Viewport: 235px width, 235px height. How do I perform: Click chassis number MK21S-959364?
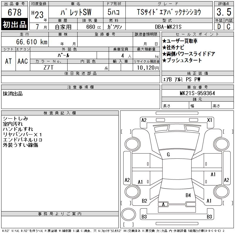(x=197, y=93)
